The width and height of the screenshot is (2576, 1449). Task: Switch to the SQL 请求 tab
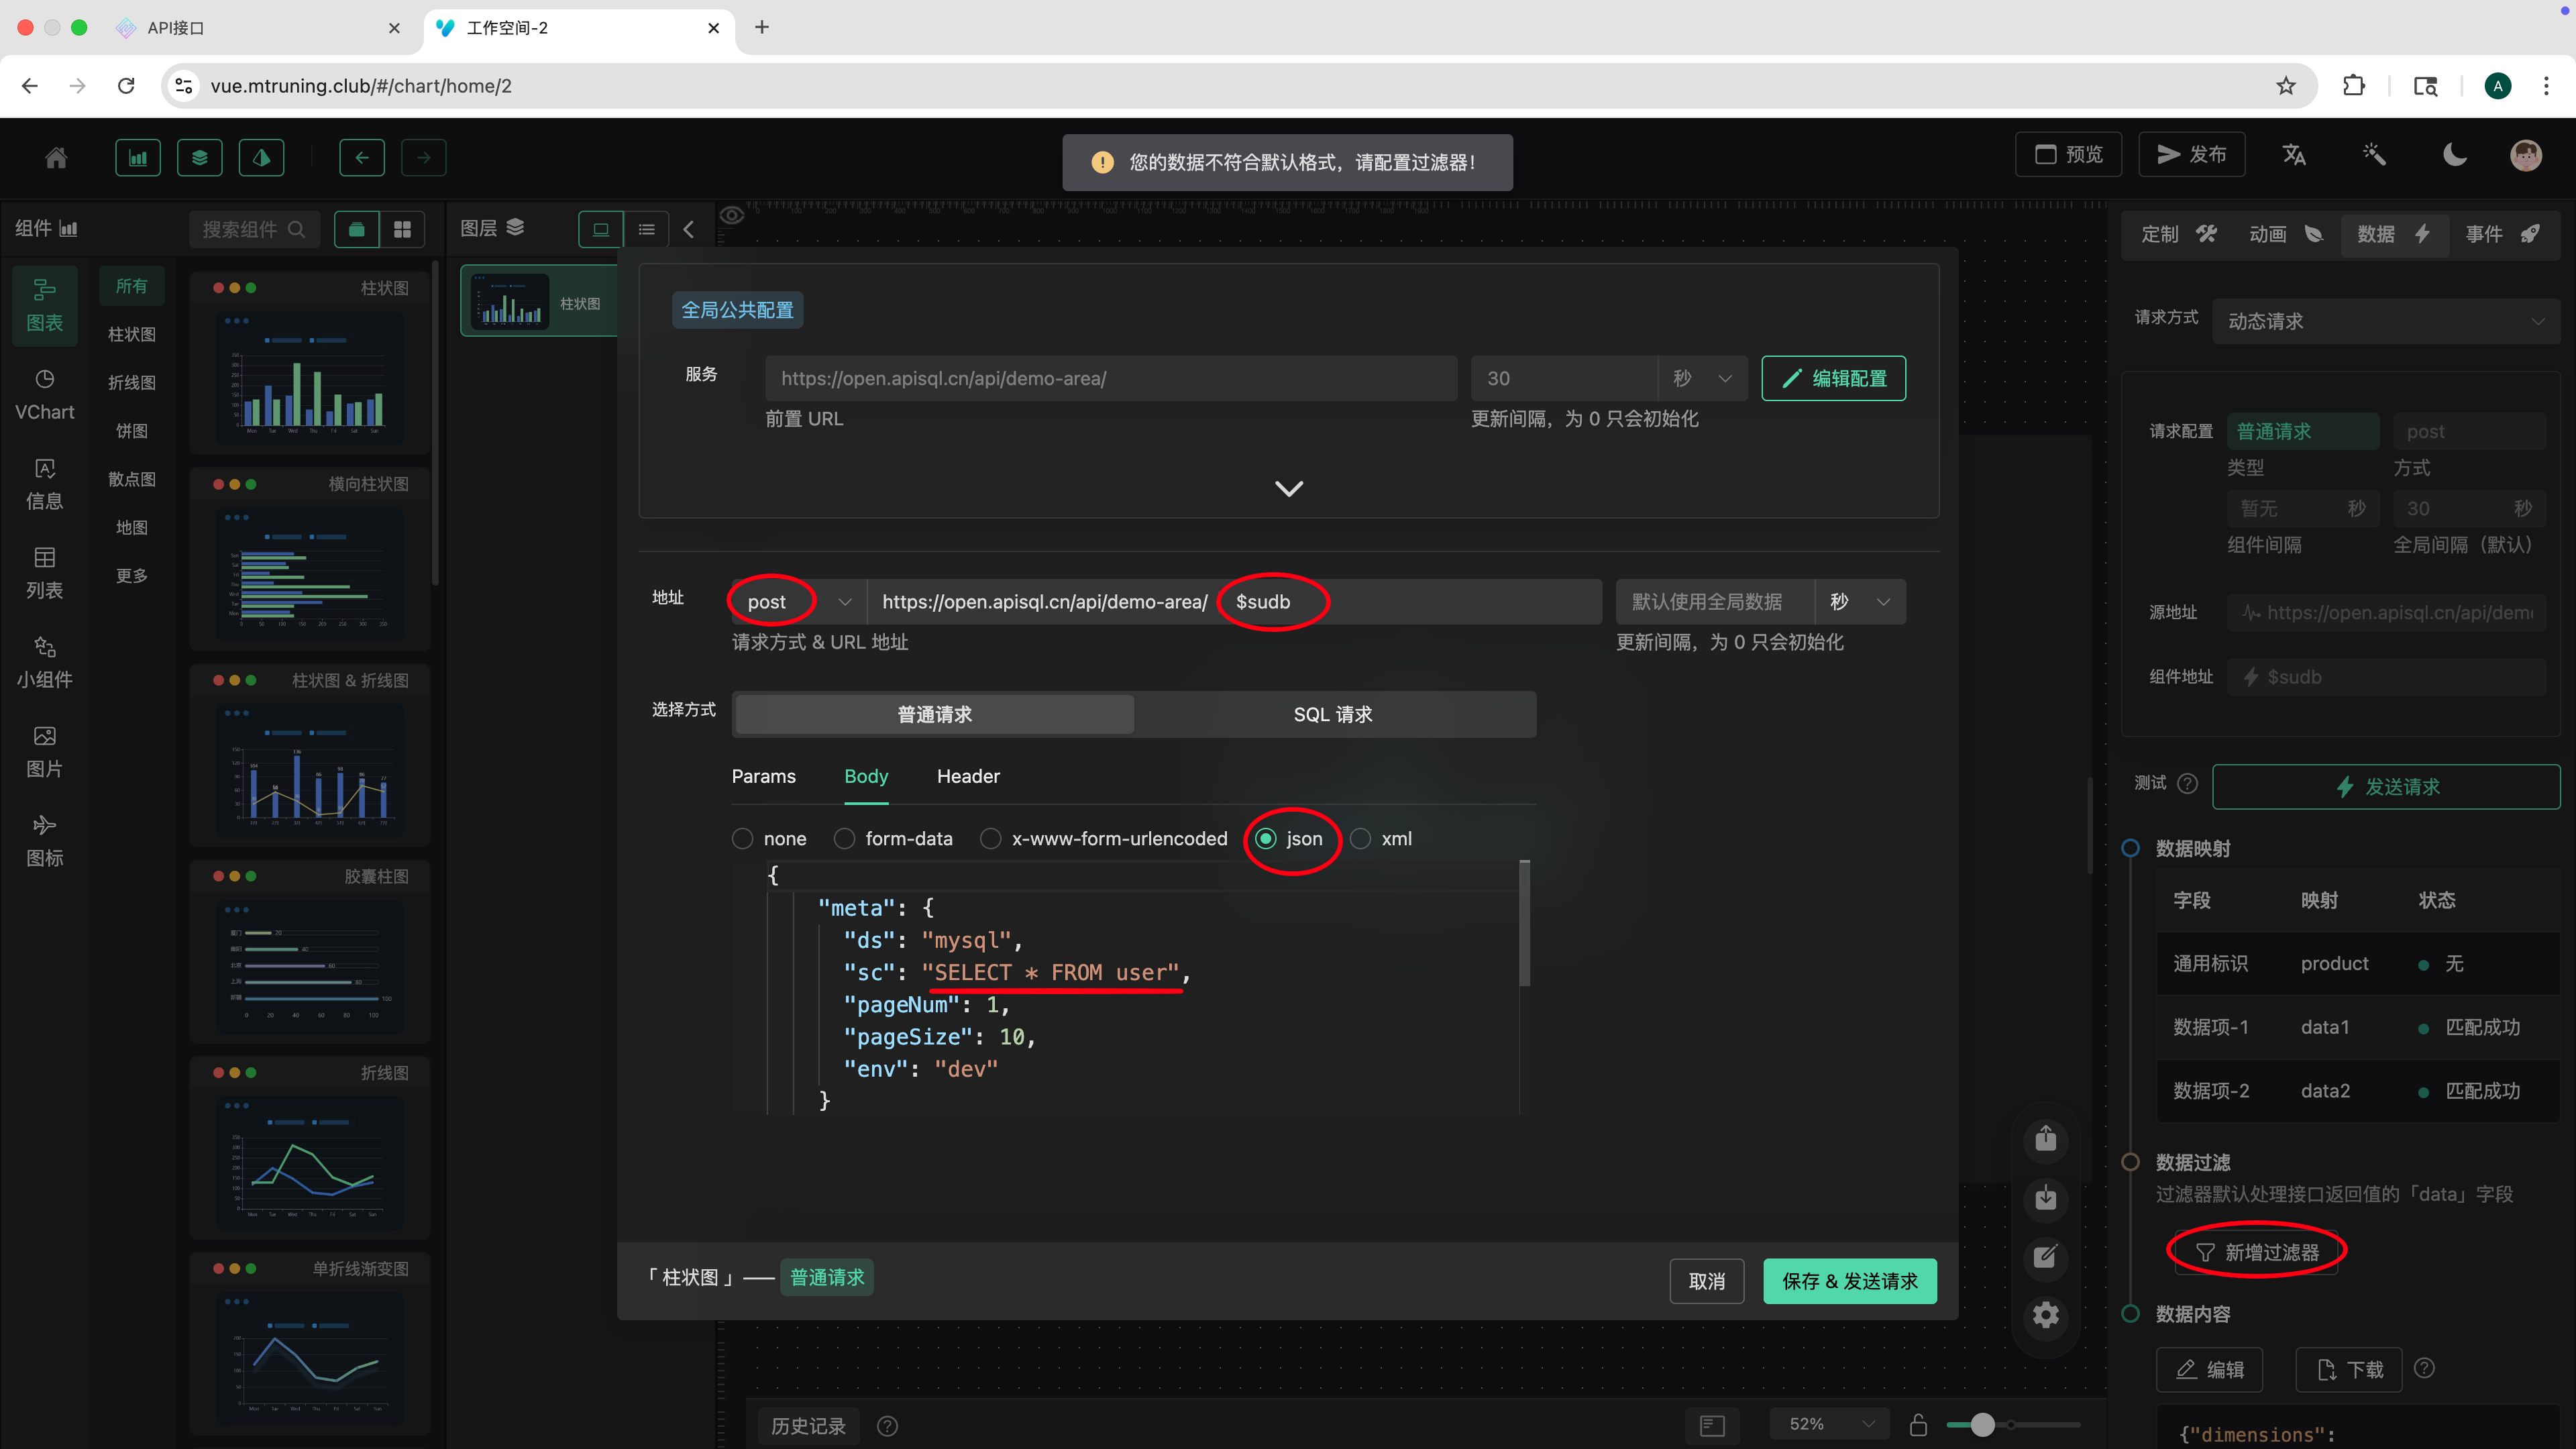(x=1332, y=714)
